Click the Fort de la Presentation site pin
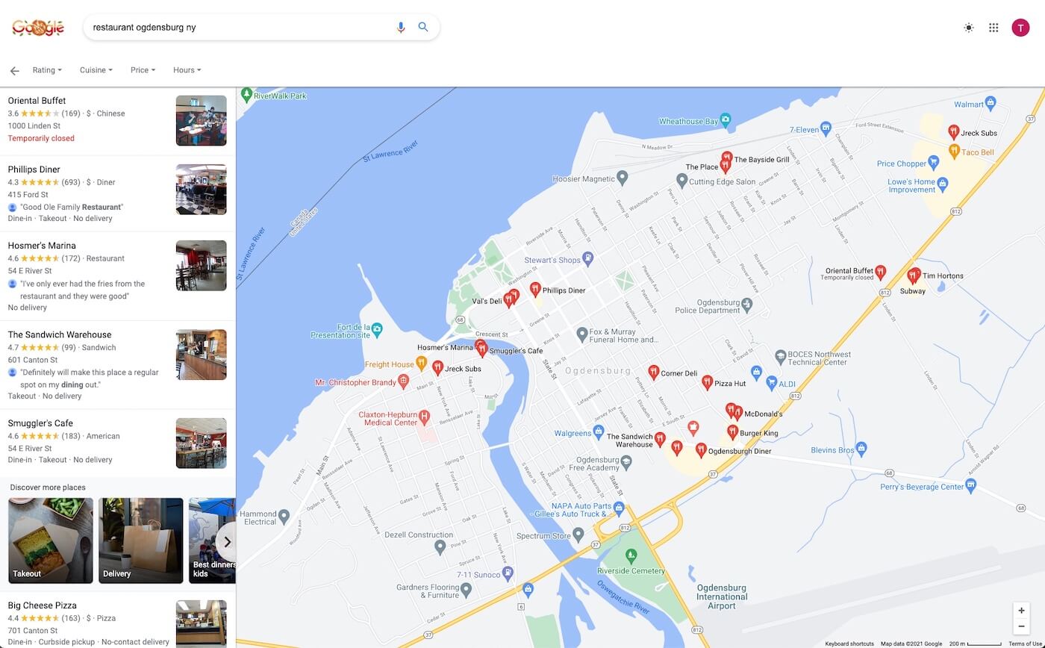1045x648 pixels. coord(376,328)
